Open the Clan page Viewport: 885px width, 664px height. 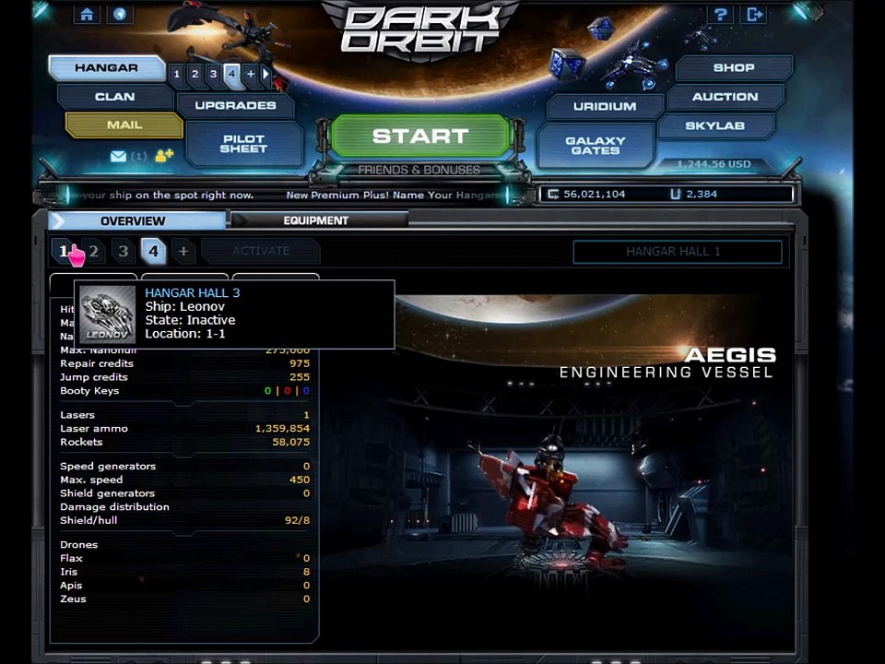click(x=115, y=97)
